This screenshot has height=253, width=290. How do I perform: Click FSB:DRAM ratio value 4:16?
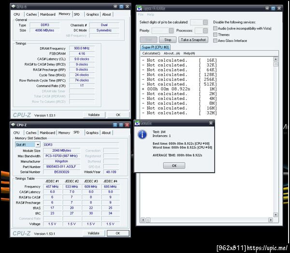pyautogui.click(x=82, y=54)
